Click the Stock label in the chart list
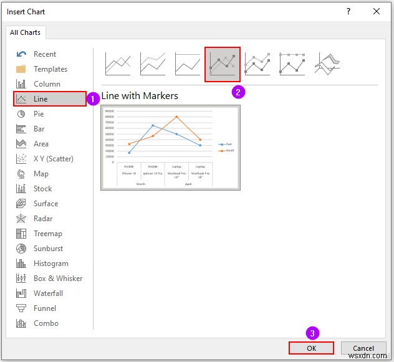 (43, 189)
